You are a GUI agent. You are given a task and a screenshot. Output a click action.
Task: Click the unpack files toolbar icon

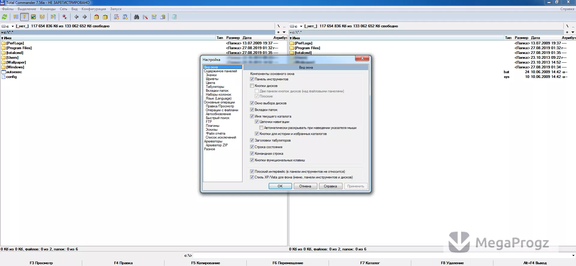105,17
